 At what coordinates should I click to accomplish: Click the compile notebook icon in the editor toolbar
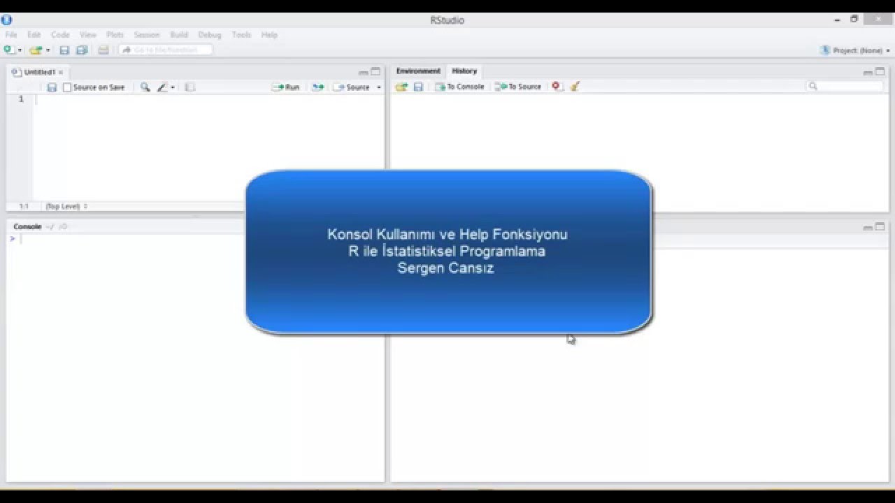pyautogui.click(x=189, y=87)
